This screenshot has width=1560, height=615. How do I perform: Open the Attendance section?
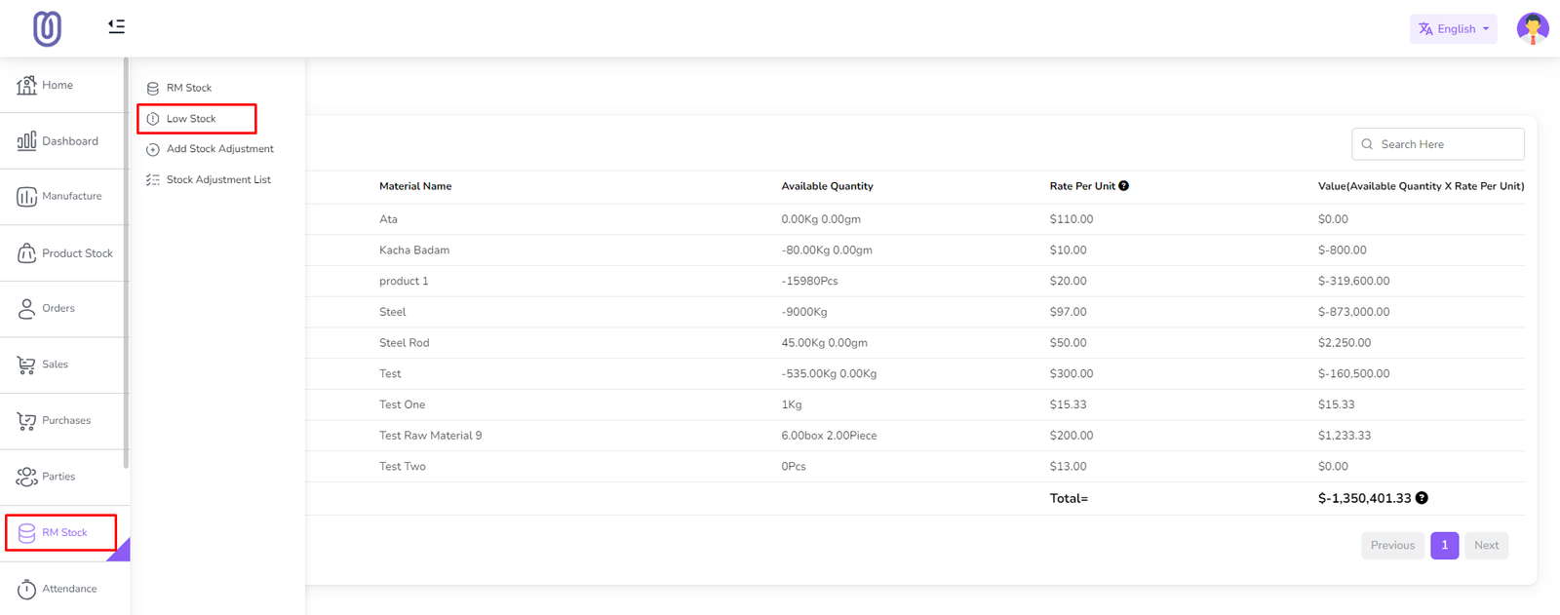(69, 589)
